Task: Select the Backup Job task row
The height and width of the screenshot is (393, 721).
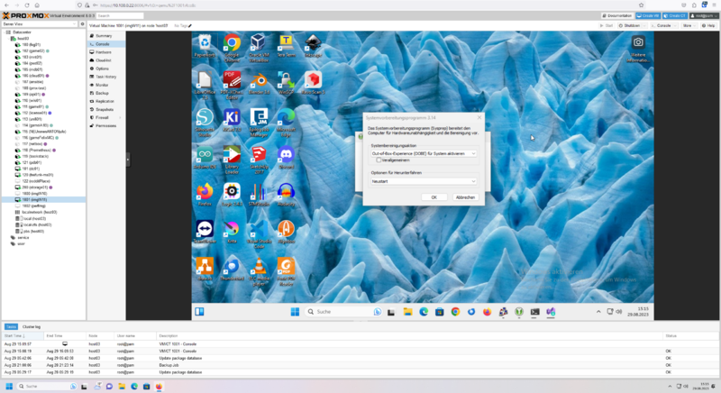Action: (x=359, y=365)
